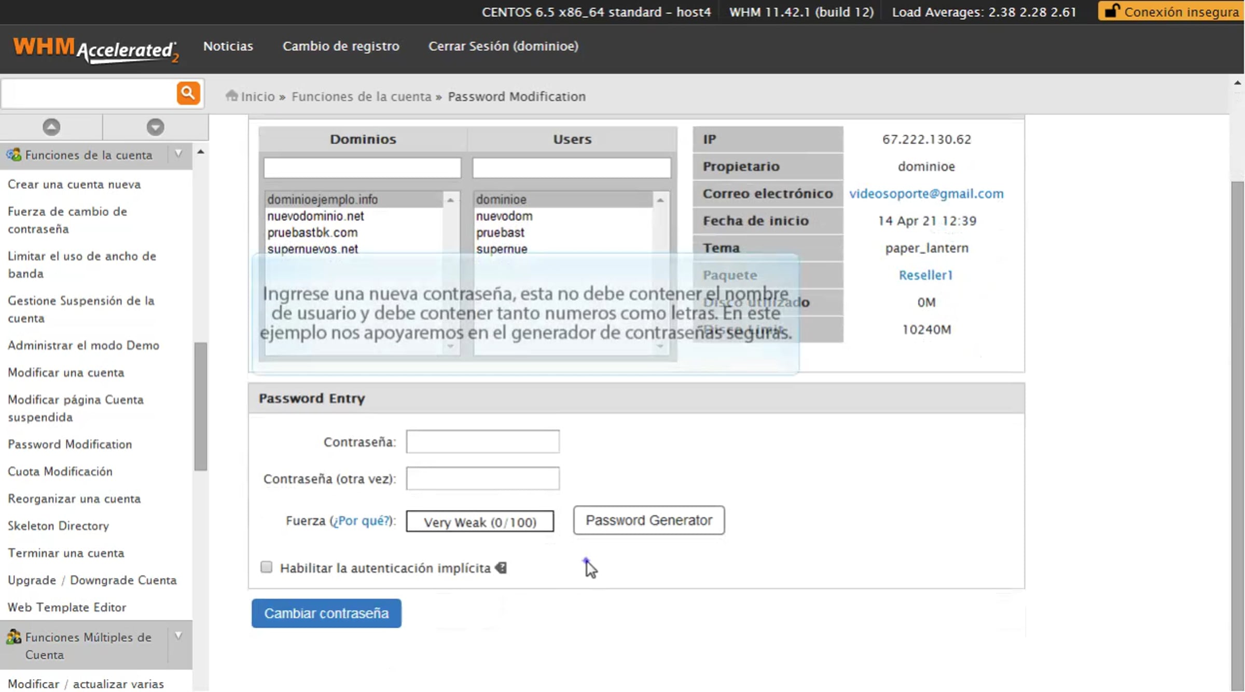
Task: Focus the Dominios filter field
Action: [x=362, y=168]
